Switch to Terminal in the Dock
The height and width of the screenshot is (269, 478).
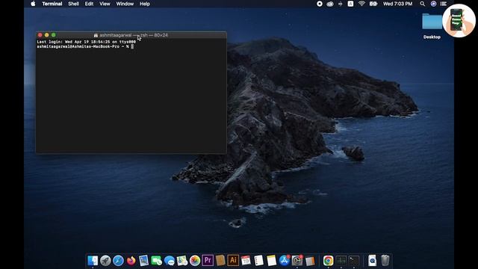tap(354, 261)
